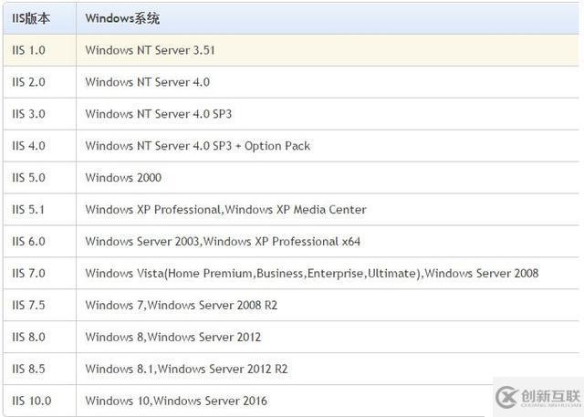Select the IIS 5.1 version cell
The width and height of the screenshot is (584, 417).
[x=29, y=210]
